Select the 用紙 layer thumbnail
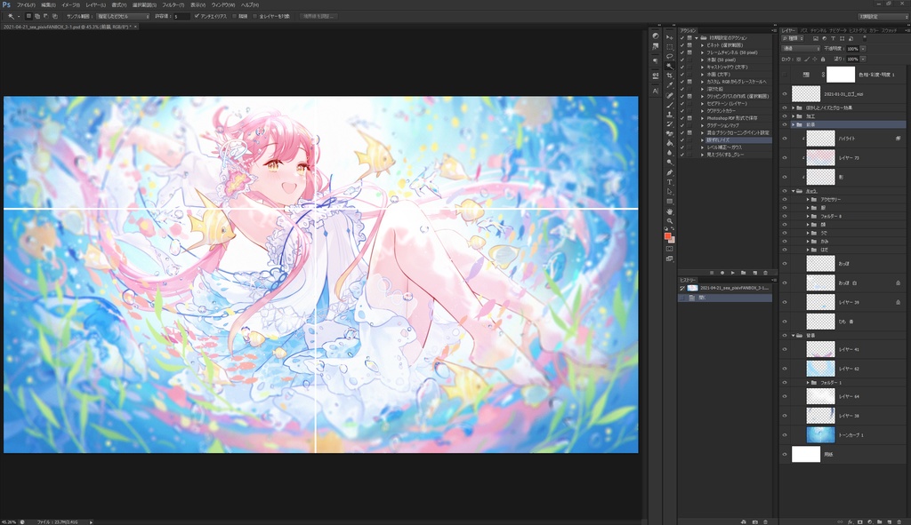This screenshot has width=911, height=525. [806, 453]
